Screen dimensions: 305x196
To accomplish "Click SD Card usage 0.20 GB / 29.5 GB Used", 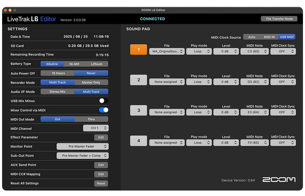I will [x=88, y=46].
